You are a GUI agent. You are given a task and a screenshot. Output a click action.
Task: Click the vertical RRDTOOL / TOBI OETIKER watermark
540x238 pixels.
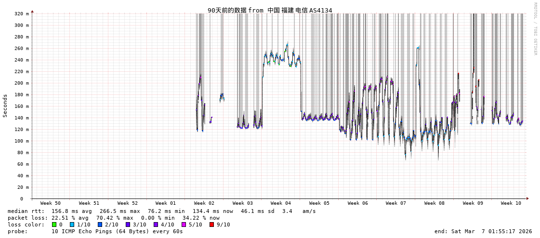click(535, 29)
